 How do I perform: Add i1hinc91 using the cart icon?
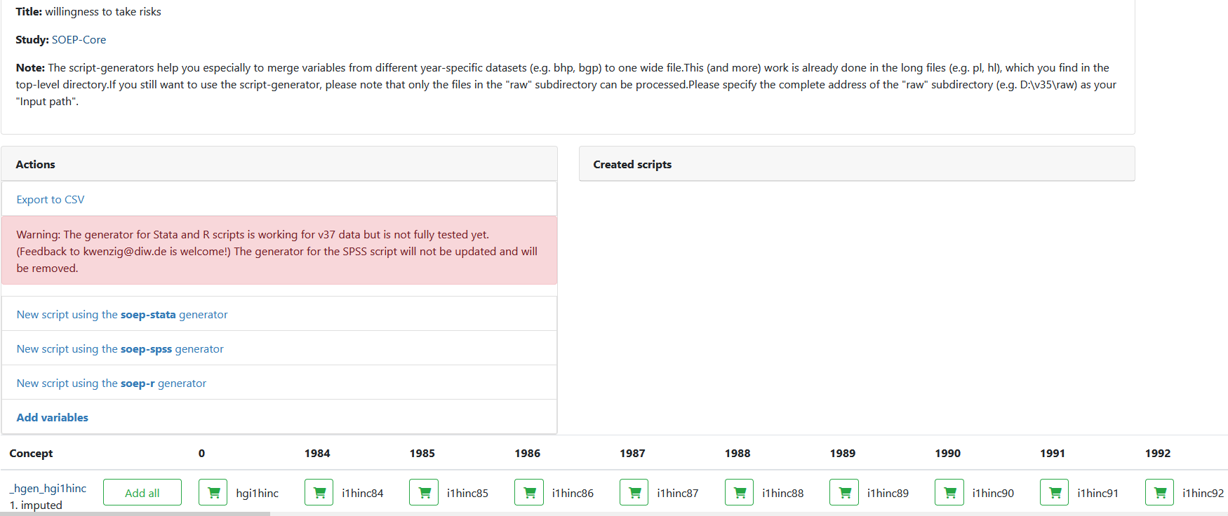point(1054,492)
